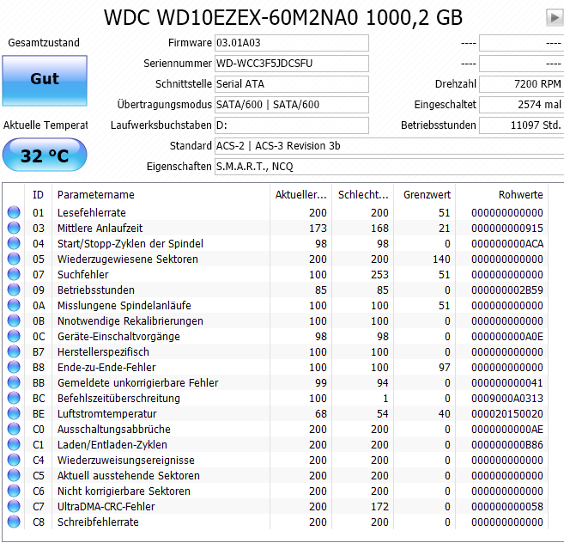Click the Firmware field 03.01A03
The height and width of the screenshot is (543, 564).
pos(292,43)
